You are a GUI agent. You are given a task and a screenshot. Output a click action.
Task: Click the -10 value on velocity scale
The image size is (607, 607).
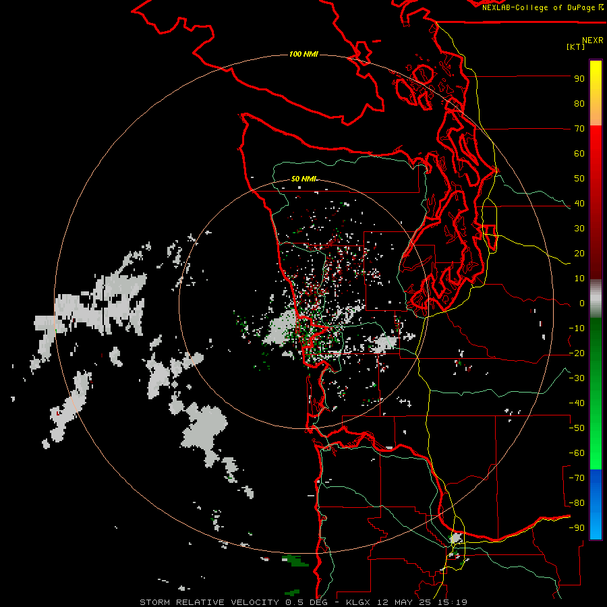[577, 328]
